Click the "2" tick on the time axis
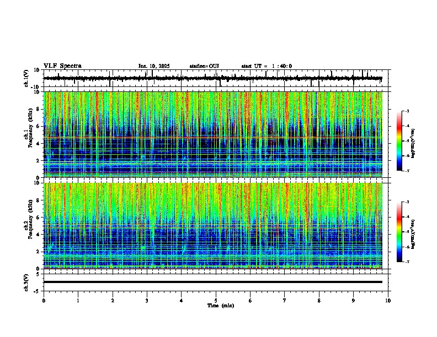This screenshot has height=337, width=437. (x=113, y=301)
